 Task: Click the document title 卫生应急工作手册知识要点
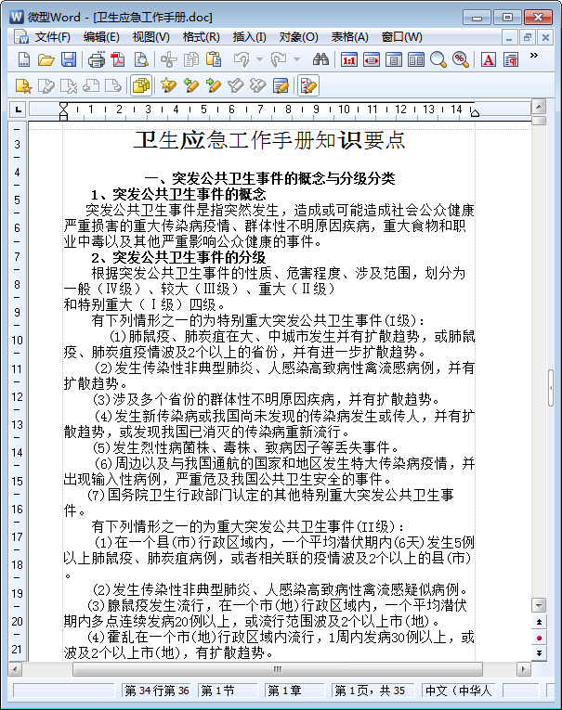coord(269,140)
